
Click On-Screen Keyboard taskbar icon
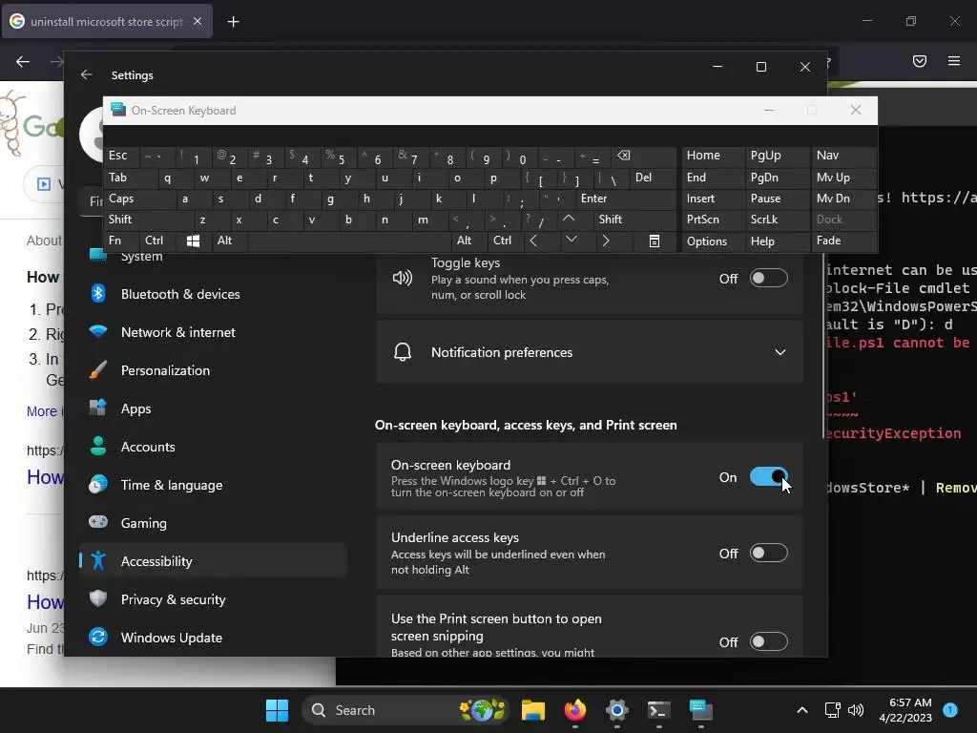pyautogui.click(x=701, y=710)
